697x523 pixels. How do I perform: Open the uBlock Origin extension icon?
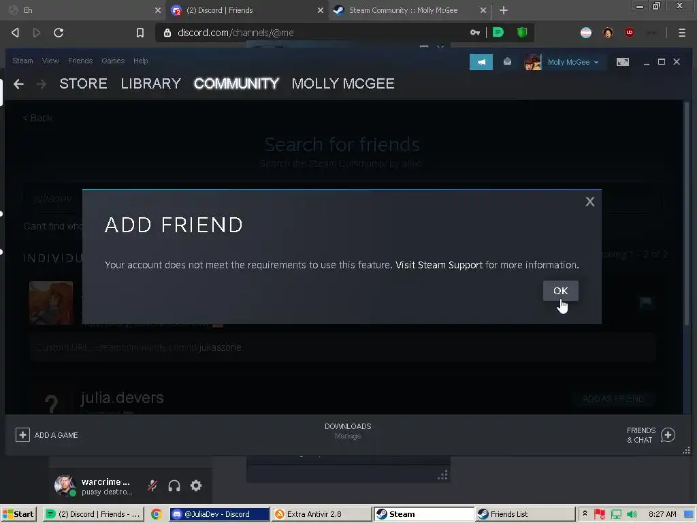point(630,33)
